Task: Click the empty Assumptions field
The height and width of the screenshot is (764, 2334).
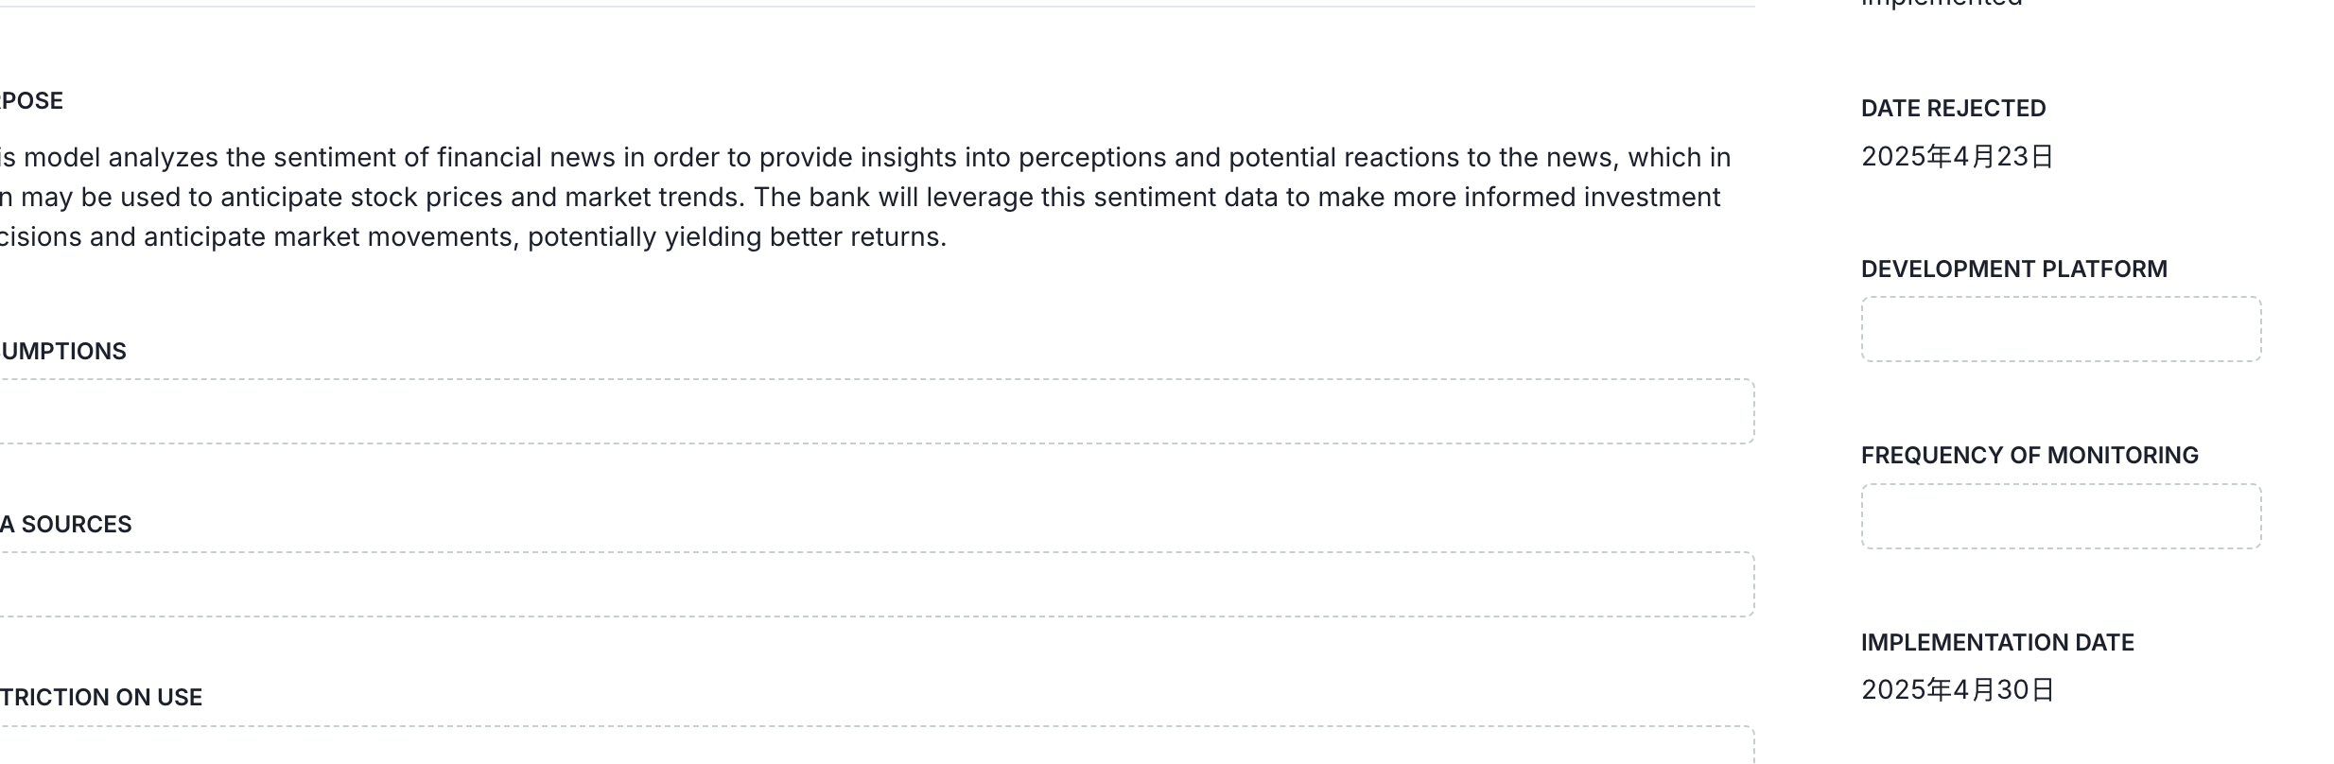Action: tap(875, 411)
